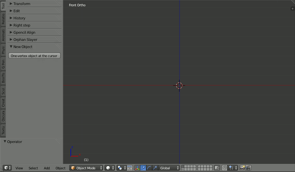295x172 pixels.
Task: Enable the rotate manipulator arc
Action: [x=149, y=168]
